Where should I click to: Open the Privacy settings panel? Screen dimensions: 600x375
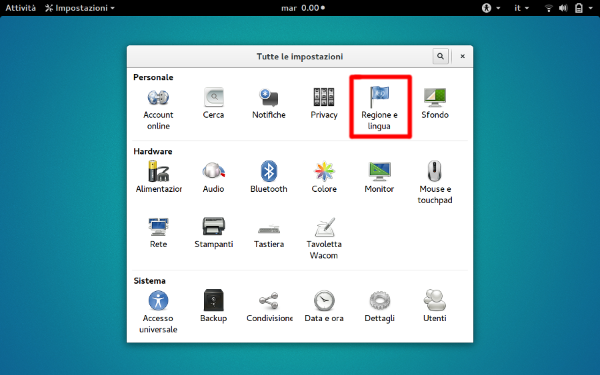tap(324, 103)
